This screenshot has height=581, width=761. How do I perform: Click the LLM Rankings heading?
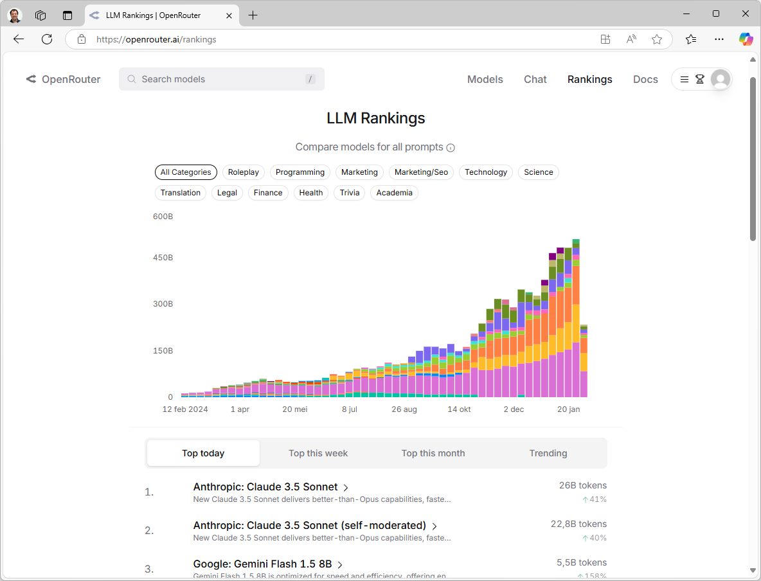(375, 118)
